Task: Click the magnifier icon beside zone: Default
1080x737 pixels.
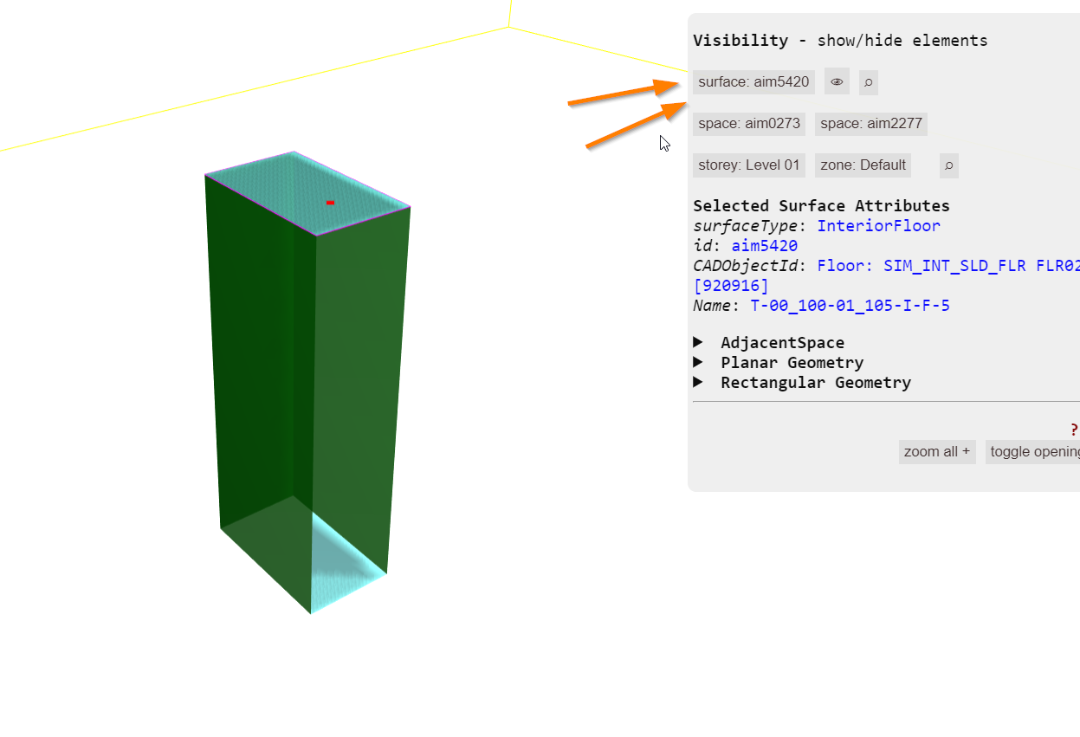Action: tap(949, 165)
